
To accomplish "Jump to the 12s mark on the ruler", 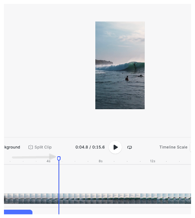I will [x=153, y=161].
